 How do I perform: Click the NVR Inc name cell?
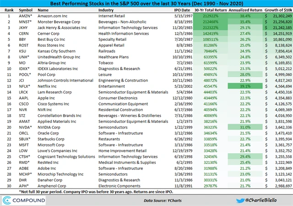click(45, 110)
